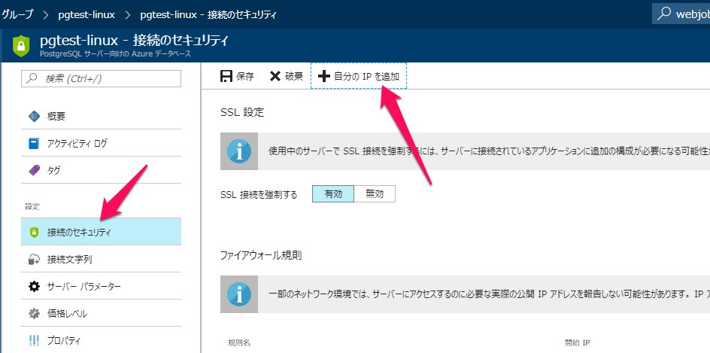Click the 接続文字列 connection strings icon
710x353 pixels.
34,259
